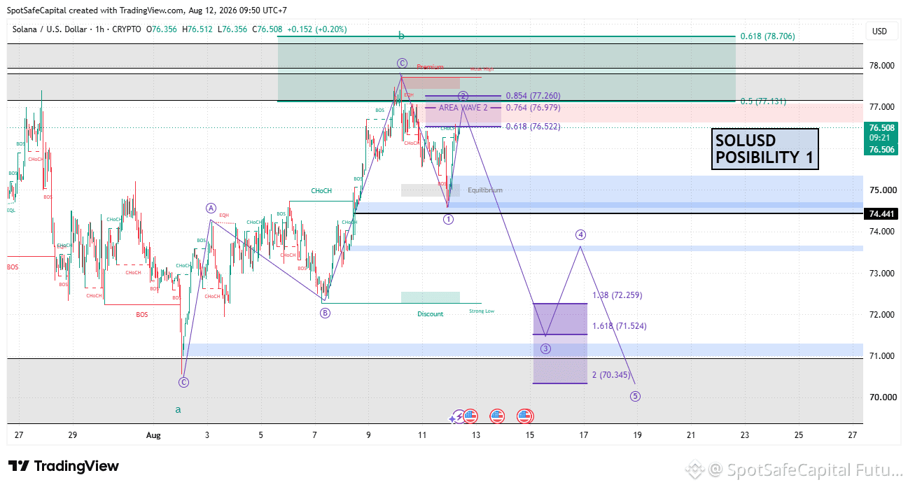Open the stacked double US flag event icon
908x487 pixels.
click(x=525, y=416)
